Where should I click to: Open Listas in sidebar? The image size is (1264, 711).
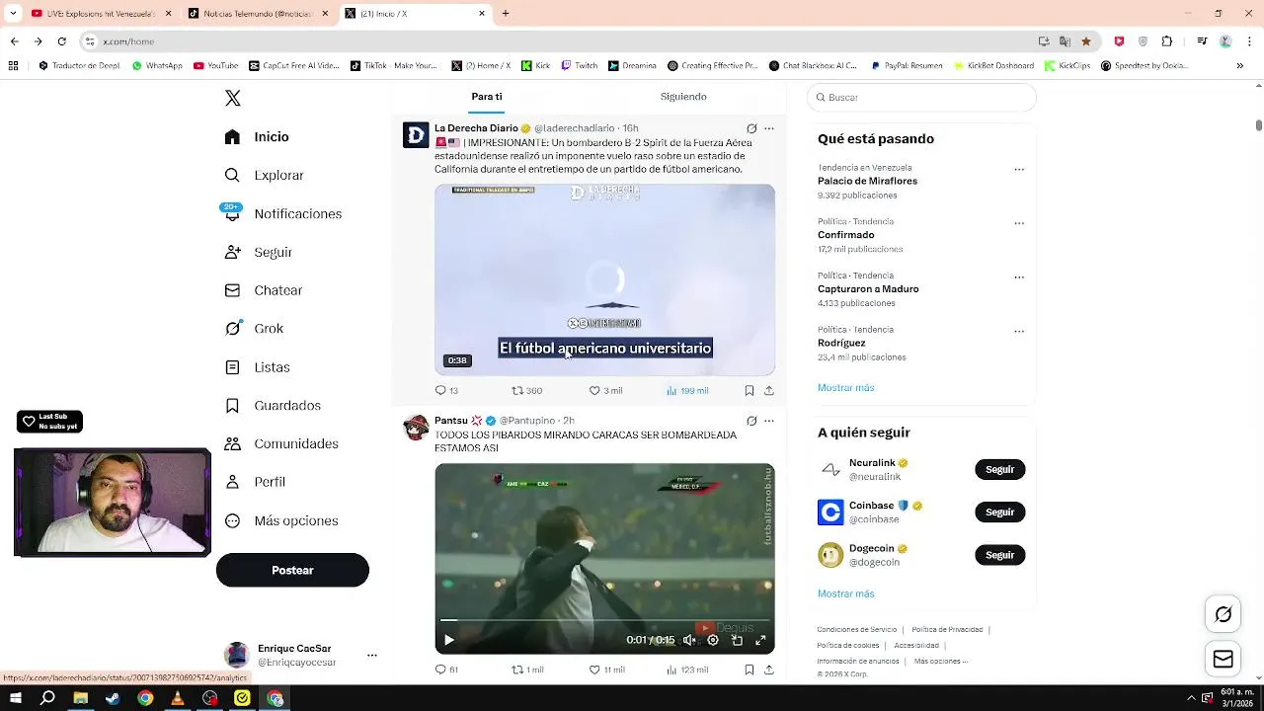pos(257,367)
